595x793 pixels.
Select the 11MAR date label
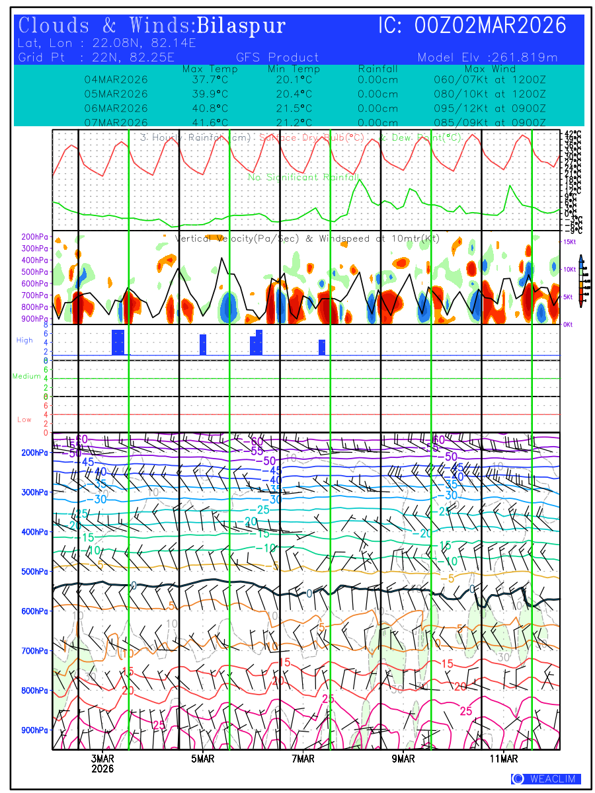[504, 759]
